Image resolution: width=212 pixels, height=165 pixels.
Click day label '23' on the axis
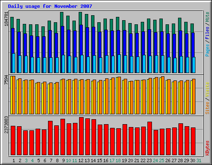pos(149,160)
